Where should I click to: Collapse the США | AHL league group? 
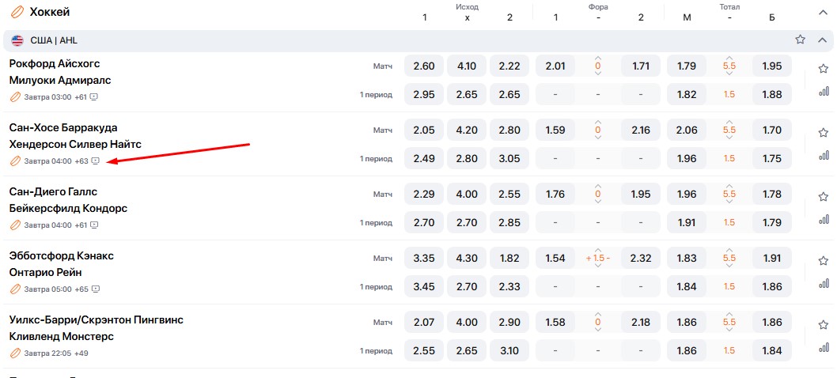click(x=822, y=40)
